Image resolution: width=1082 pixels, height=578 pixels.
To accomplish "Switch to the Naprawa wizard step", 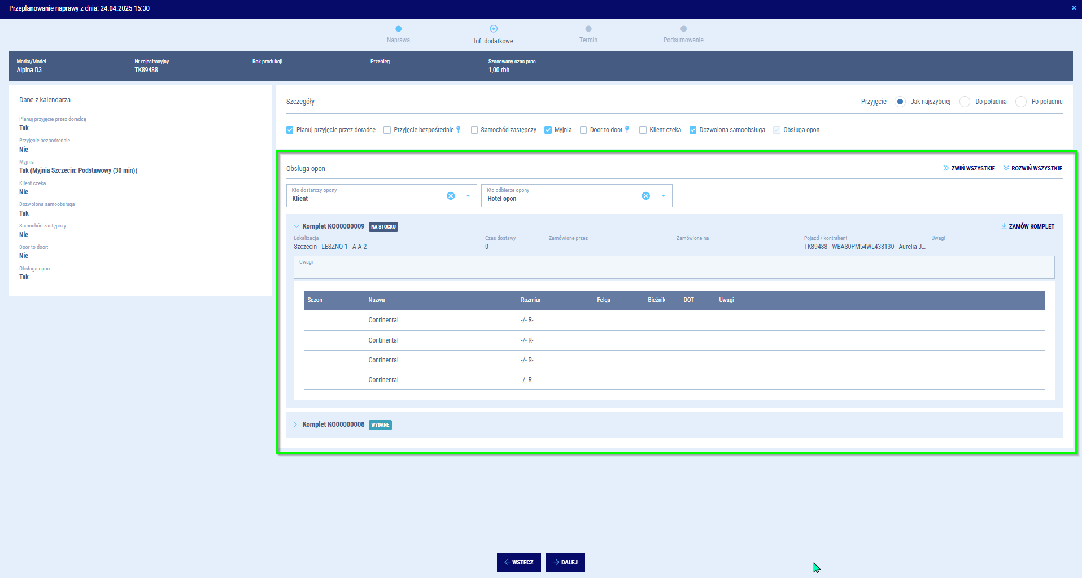I will point(399,29).
